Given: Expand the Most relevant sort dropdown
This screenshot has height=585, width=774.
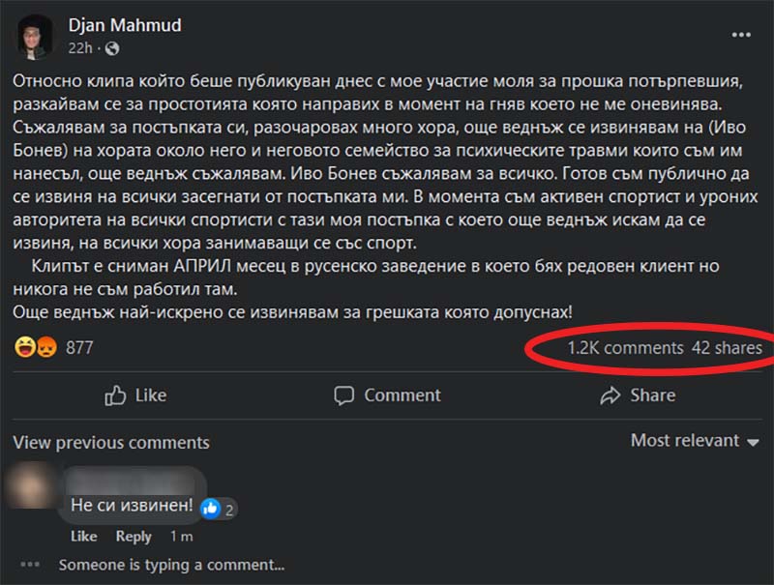Looking at the screenshot, I should pos(694,441).
